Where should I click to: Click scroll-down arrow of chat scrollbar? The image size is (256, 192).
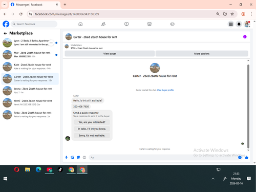coord(248,151)
